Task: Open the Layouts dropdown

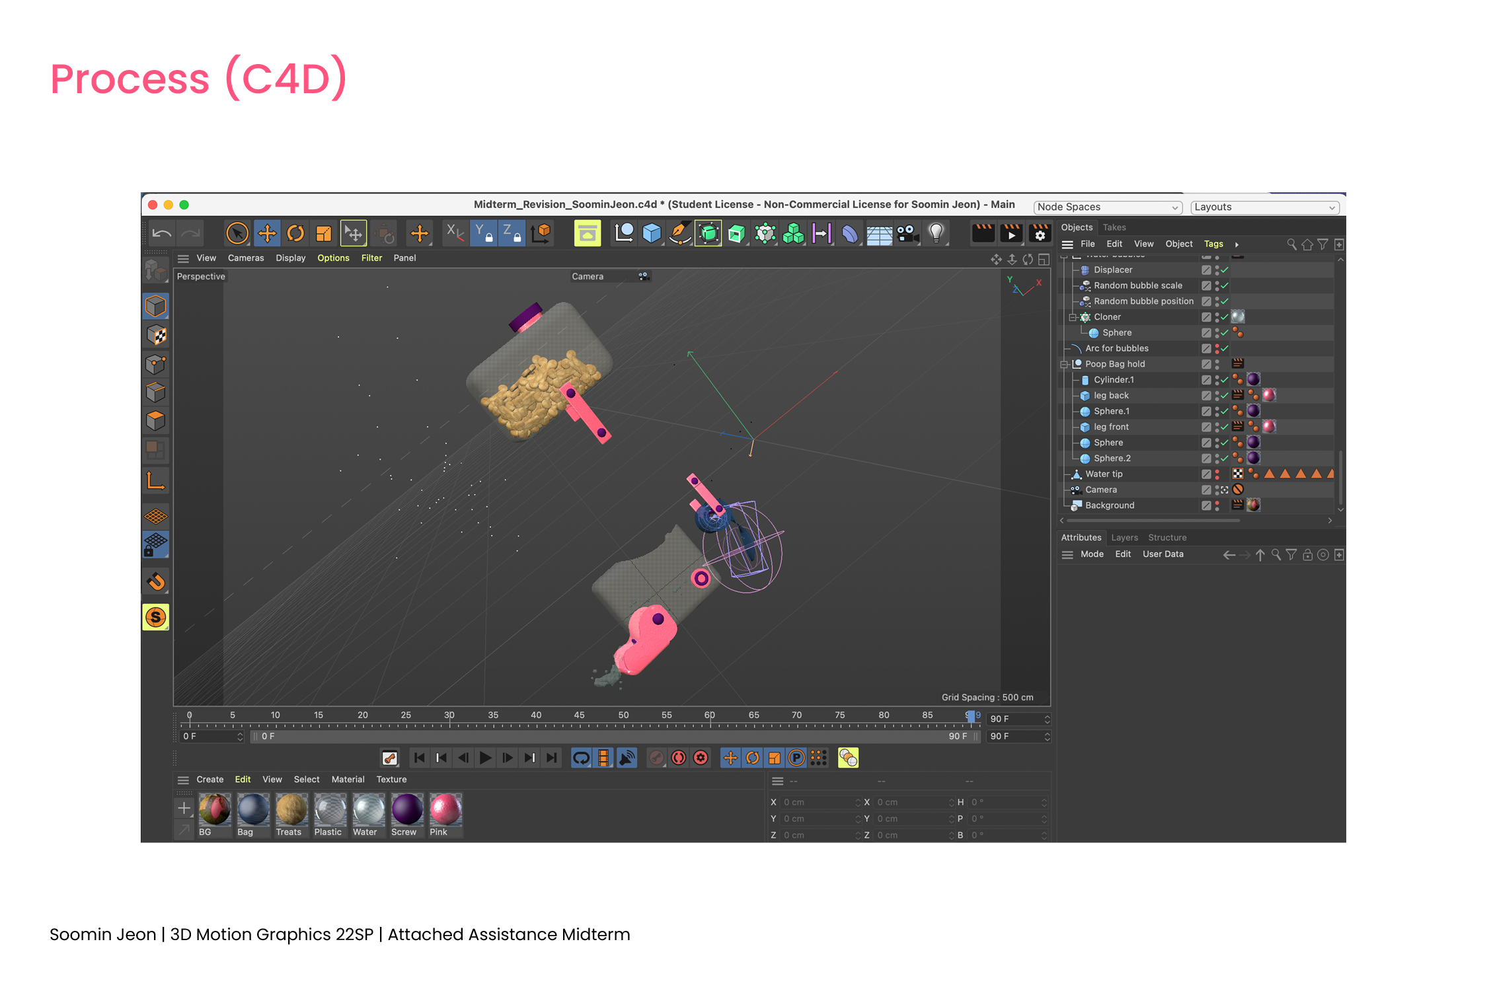Action: coord(1264,207)
